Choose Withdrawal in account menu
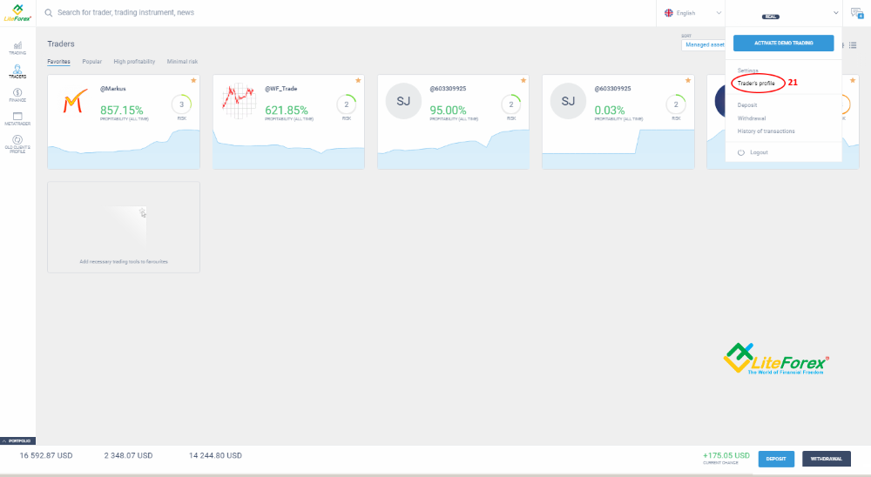Screen dimensions: 871x477 (x=752, y=118)
